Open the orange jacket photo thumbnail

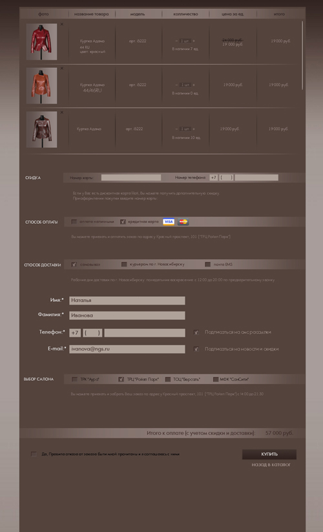click(x=42, y=86)
